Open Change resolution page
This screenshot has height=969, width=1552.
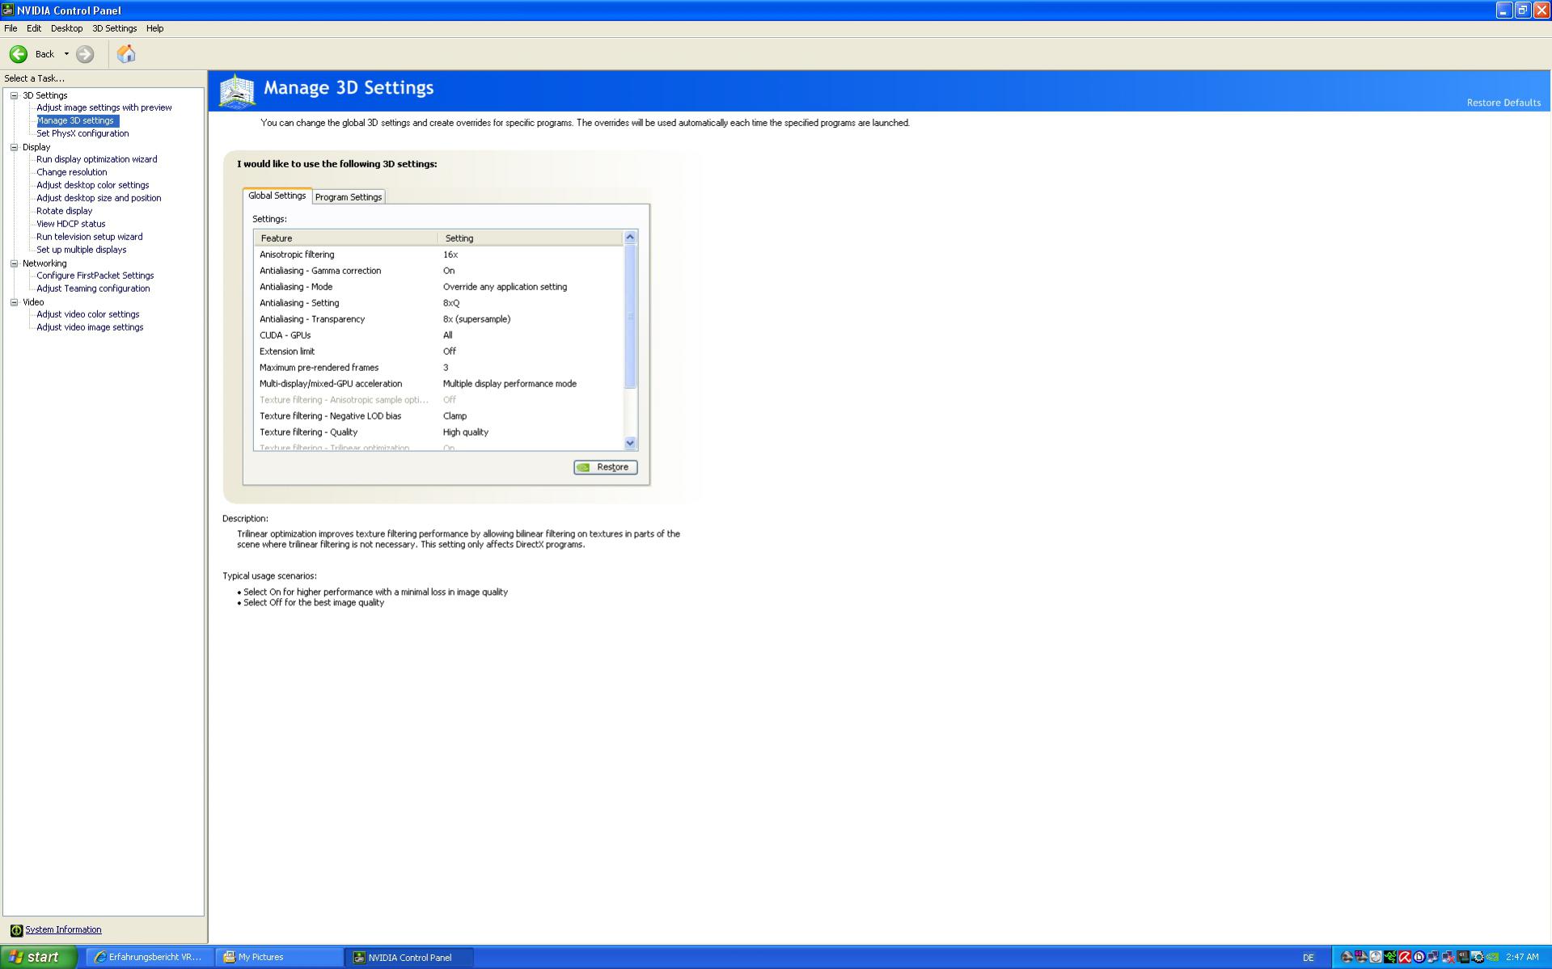[71, 172]
